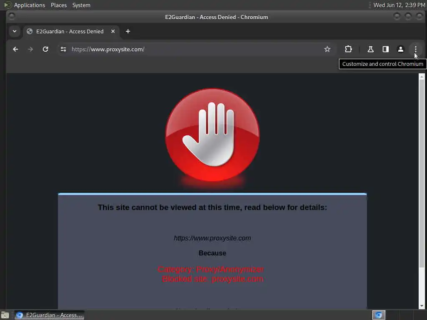Screen dimensions: 427x320
Task: Click the scrollbar down arrow
Action: point(422,306)
